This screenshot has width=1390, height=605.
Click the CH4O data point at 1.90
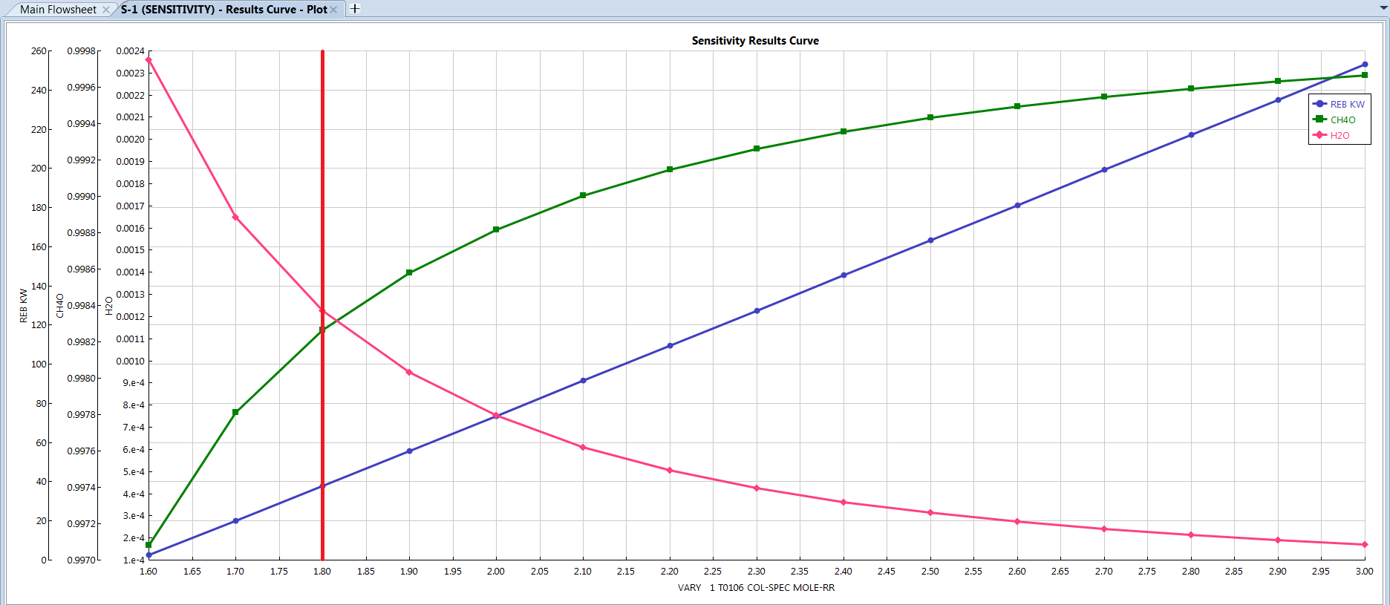pos(409,273)
